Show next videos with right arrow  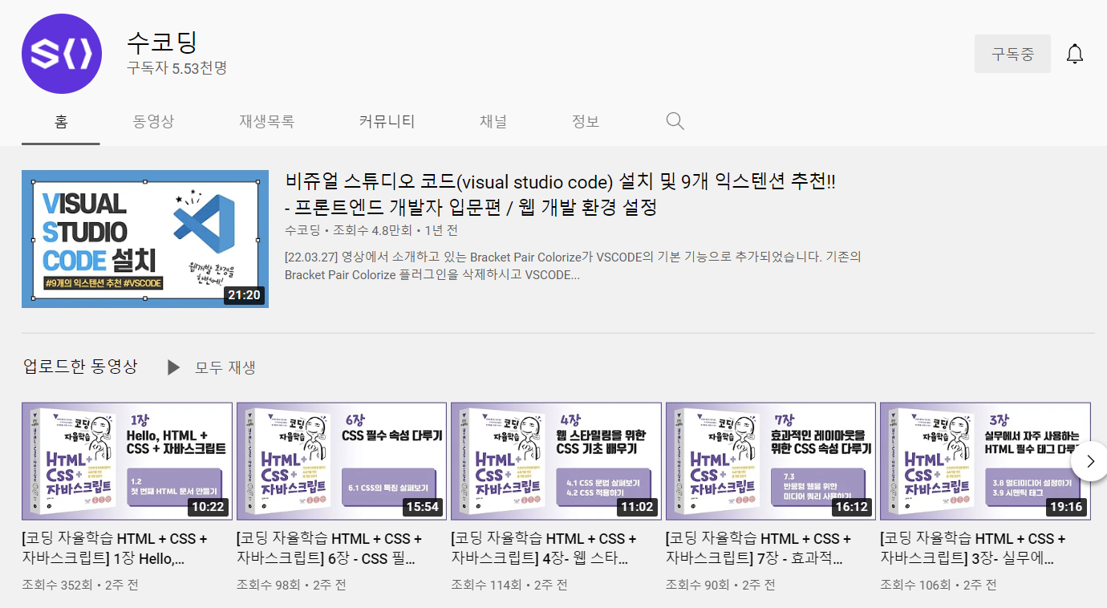click(x=1089, y=461)
